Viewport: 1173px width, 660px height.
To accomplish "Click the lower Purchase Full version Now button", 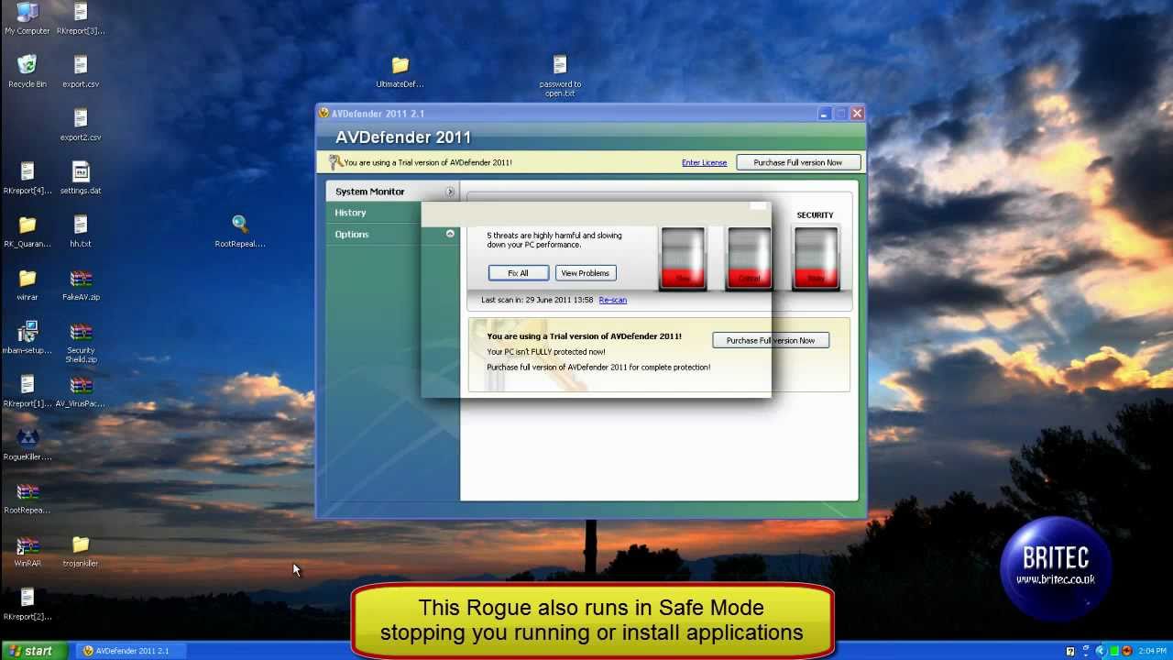I will coord(771,340).
